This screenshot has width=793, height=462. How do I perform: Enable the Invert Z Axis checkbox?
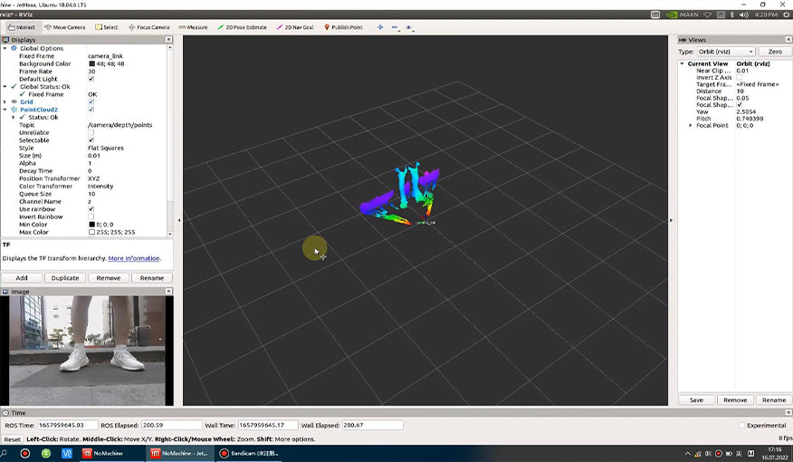[x=739, y=78]
